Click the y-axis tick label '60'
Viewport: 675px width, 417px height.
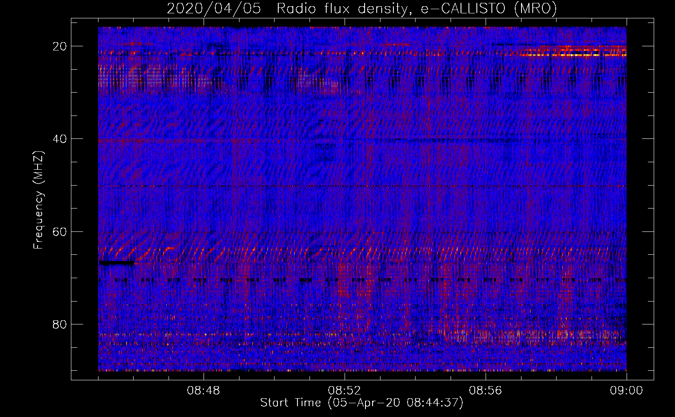60,231
